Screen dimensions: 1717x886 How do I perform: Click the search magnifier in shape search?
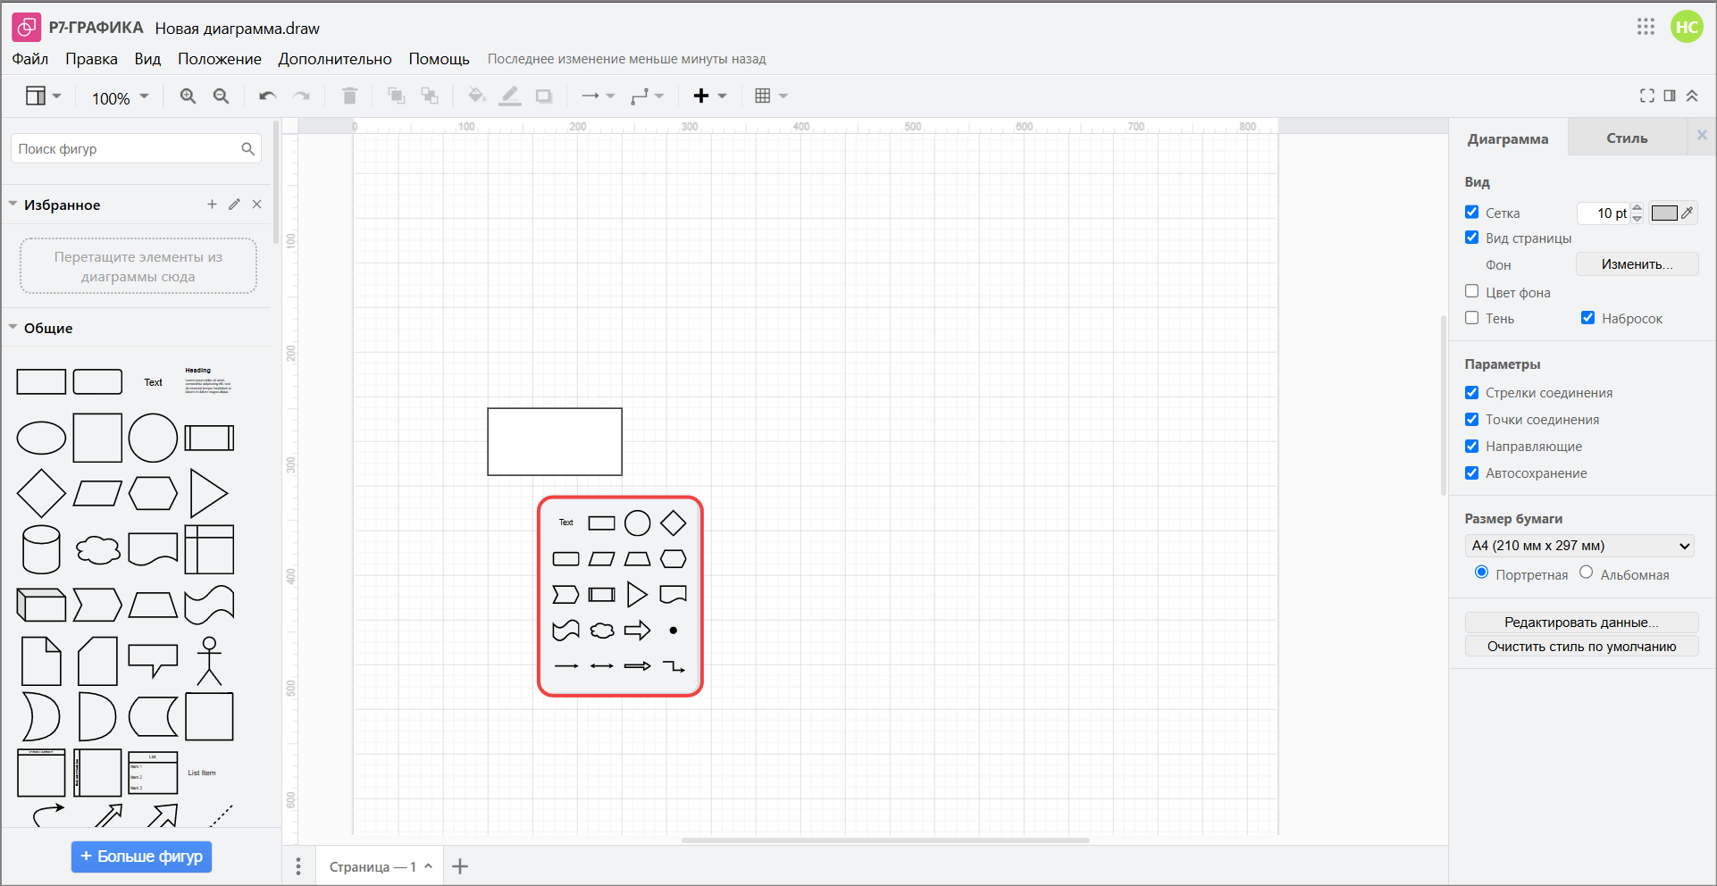[x=248, y=149]
